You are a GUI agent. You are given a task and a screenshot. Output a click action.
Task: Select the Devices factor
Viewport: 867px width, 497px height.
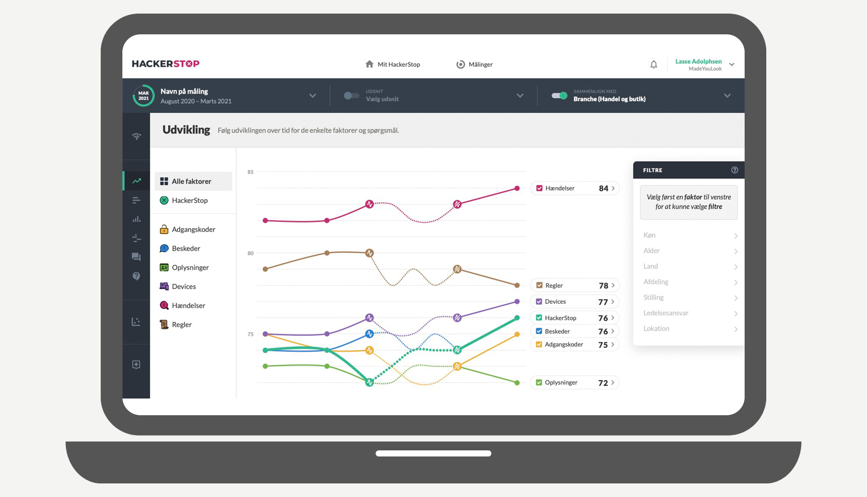[184, 286]
